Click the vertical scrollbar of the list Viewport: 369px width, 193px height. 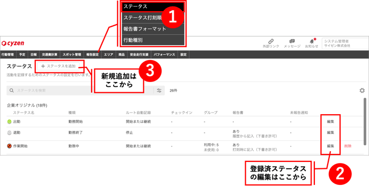365,122
